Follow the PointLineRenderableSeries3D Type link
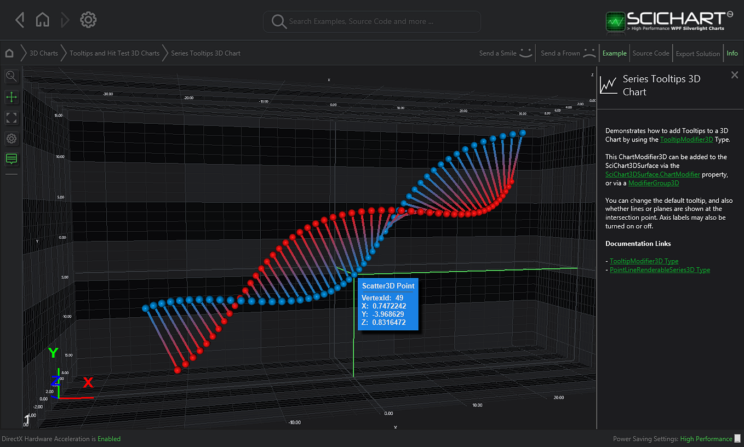Image resolution: width=744 pixels, height=447 pixels. pyautogui.click(x=660, y=270)
